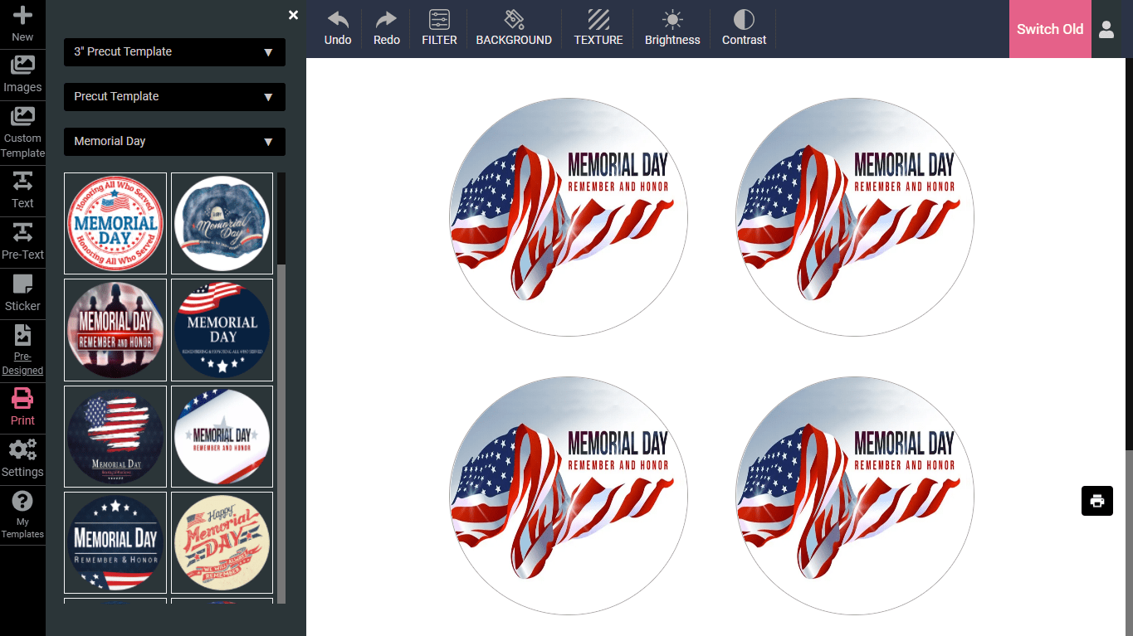Expand the Precut Template dropdown

coord(173,97)
